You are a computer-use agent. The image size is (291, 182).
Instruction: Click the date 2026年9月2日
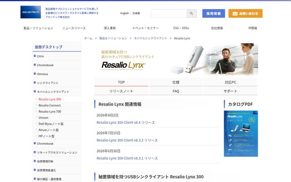pos(107,115)
